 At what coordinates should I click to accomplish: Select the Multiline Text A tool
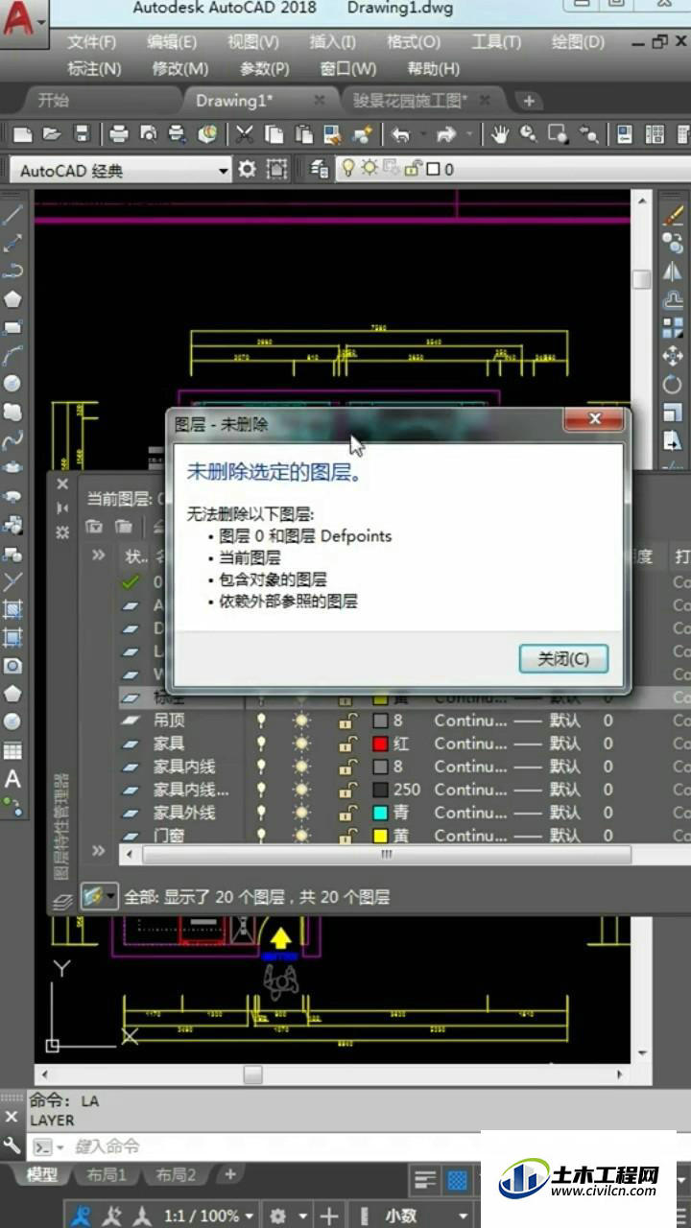point(12,778)
